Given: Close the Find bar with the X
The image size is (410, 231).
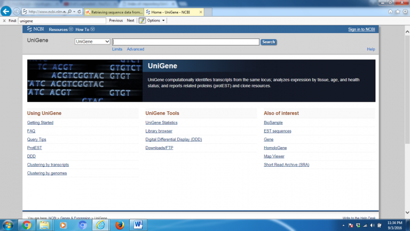Looking at the screenshot, I should coord(4,20).
